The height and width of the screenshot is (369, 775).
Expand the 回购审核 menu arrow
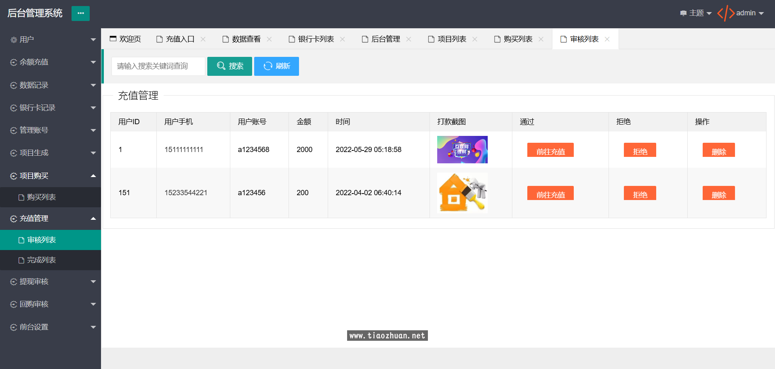click(x=93, y=304)
